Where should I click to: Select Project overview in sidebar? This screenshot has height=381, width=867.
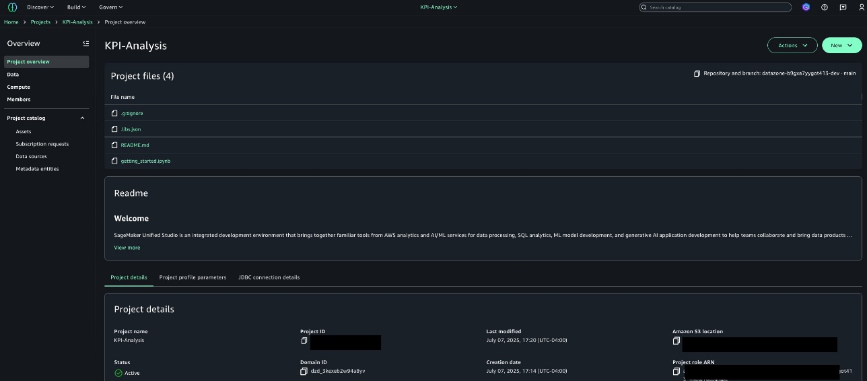point(46,62)
